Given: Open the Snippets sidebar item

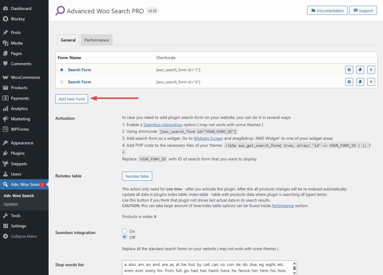Looking at the screenshot, I should click(17, 163).
